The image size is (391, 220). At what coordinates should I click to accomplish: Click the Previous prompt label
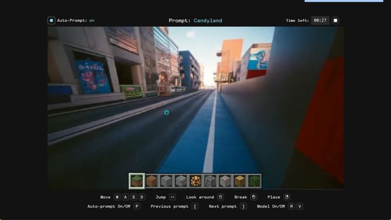[170, 207]
